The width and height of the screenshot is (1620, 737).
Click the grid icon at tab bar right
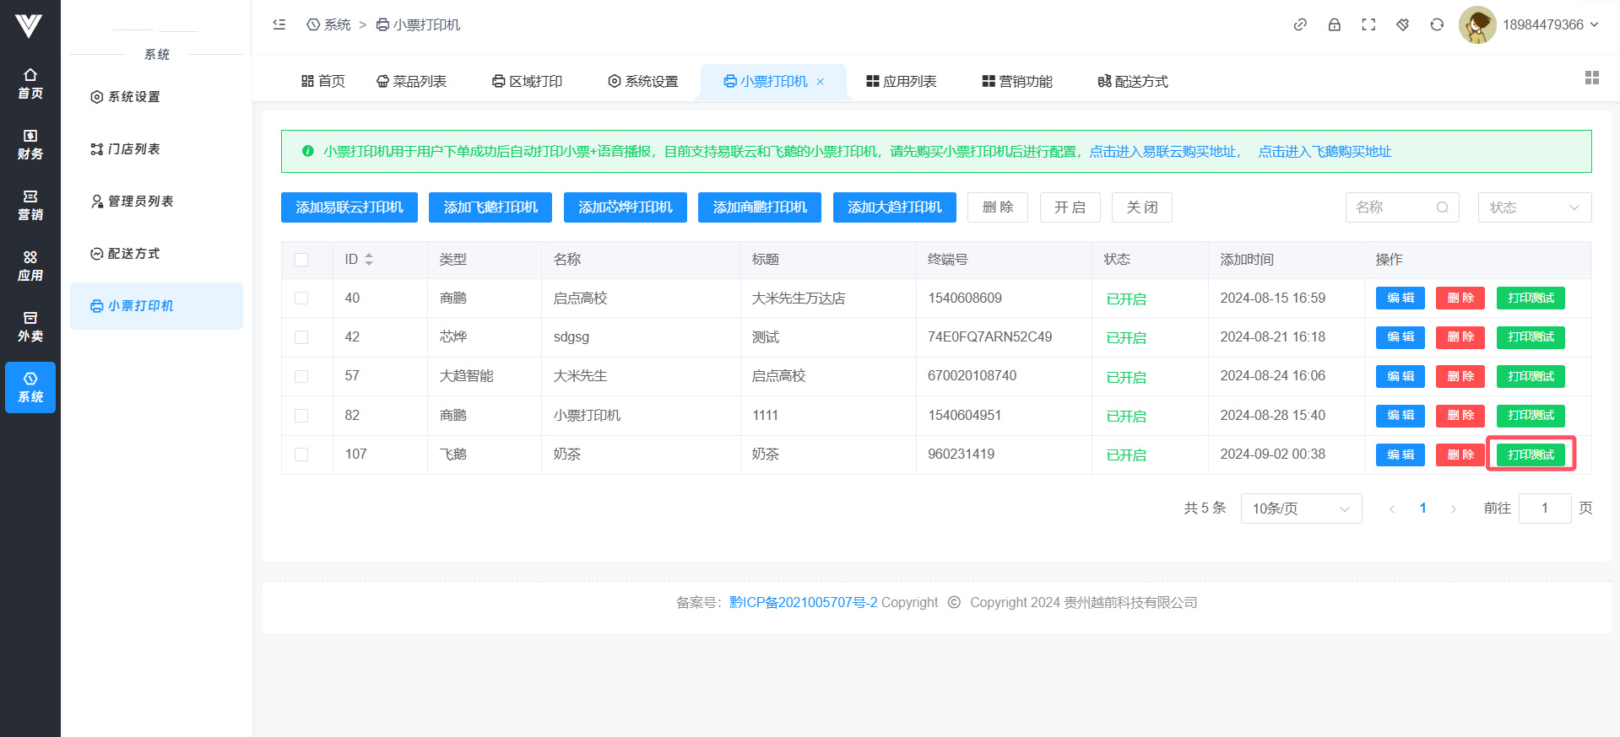point(1592,78)
